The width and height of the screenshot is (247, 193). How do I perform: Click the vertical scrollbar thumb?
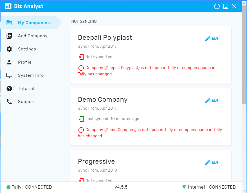(244, 55)
